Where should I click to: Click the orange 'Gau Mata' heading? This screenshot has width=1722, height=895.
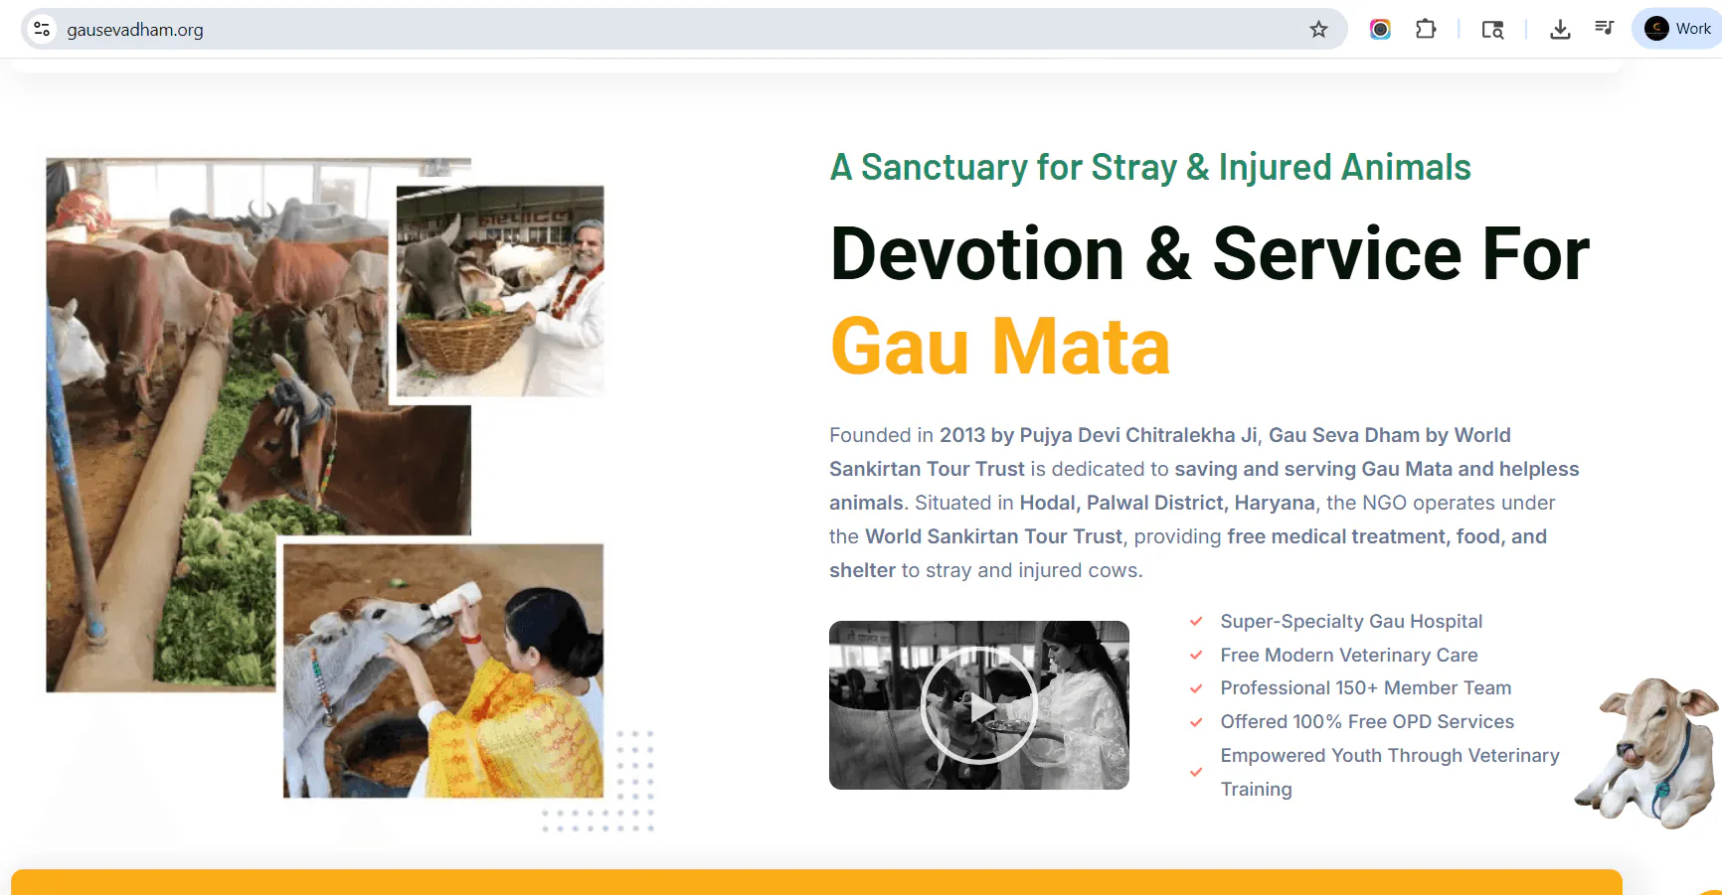click(1000, 346)
